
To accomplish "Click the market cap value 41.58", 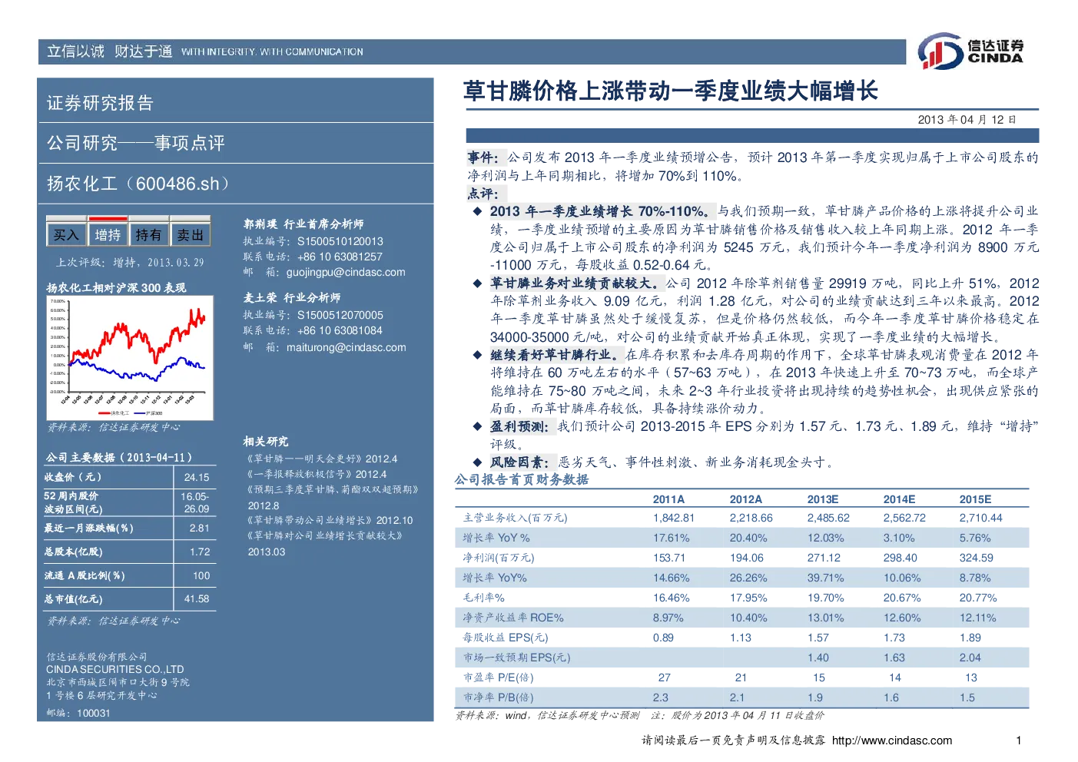I will (x=197, y=599).
